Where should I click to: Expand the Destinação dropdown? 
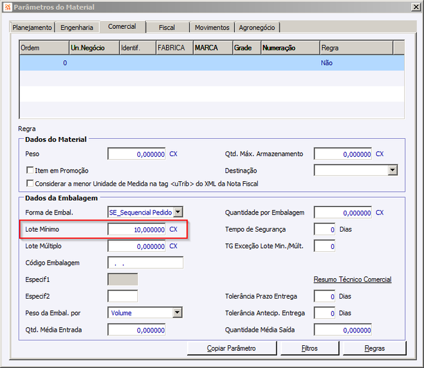coord(393,170)
